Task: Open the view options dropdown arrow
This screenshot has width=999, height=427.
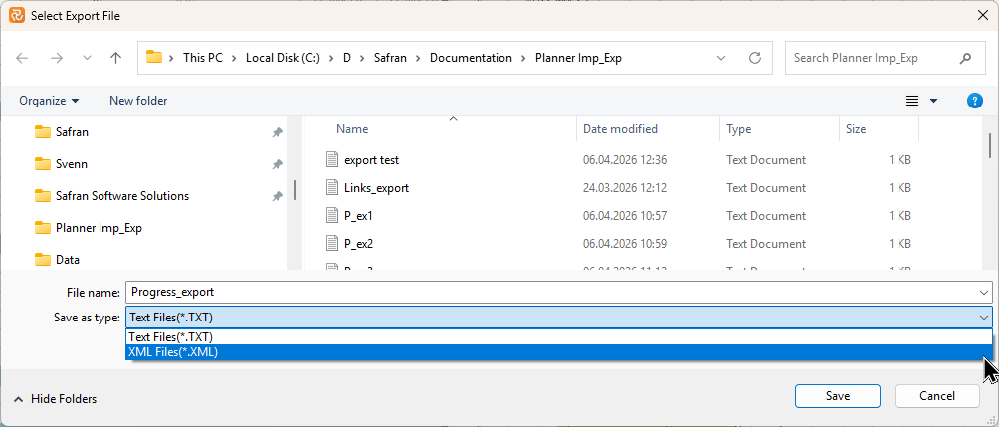Action: 933,101
